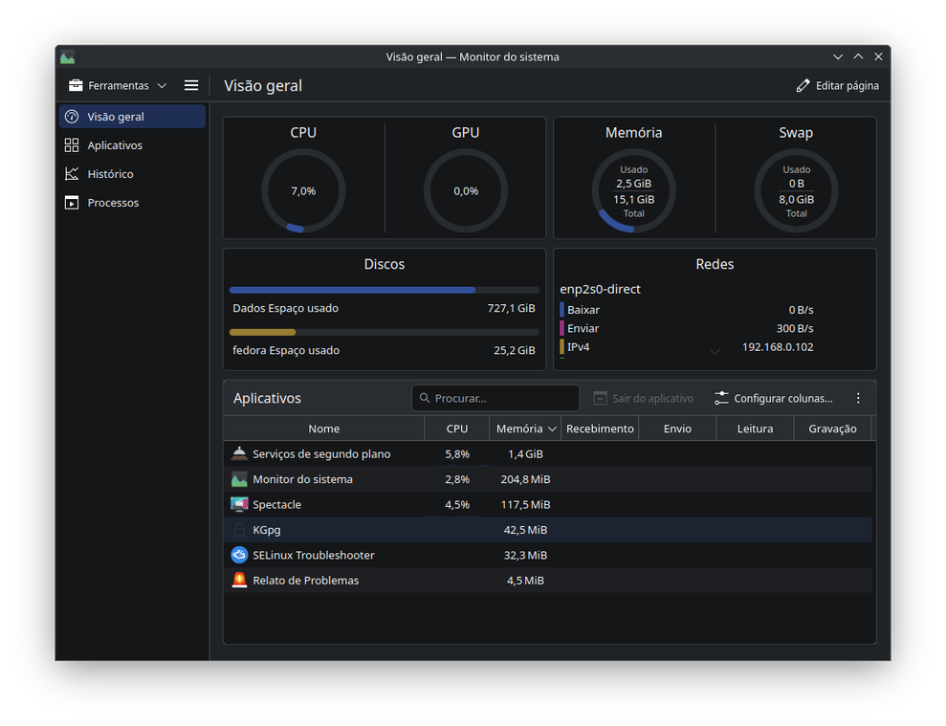The width and height of the screenshot is (946, 726).
Task: Click the pencil icon beside Editar página
Action: (803, 86)
